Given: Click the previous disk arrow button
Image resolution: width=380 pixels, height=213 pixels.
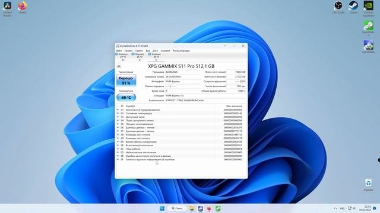Looking at the screenshot, I should (119, 66).
